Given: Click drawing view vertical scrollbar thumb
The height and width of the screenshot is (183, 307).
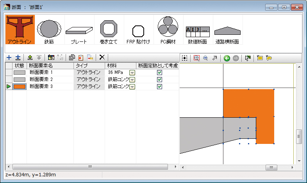Looking at the screenshot, I should point(299,136).
